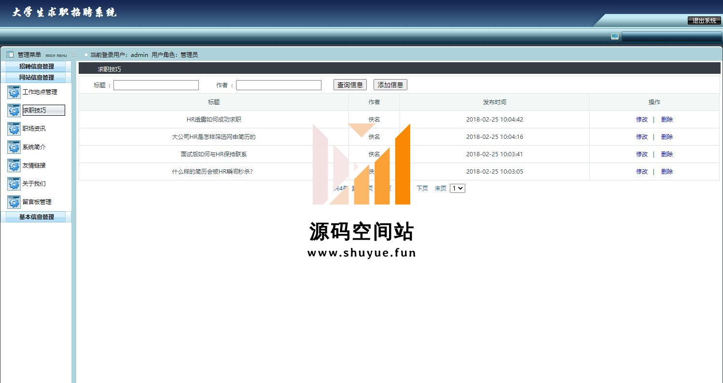Select 求职技巧 in the sidebar
Image resolution: width=723 pixels, height=383 pixels.
pyautogui.click(x=43, y=110)
